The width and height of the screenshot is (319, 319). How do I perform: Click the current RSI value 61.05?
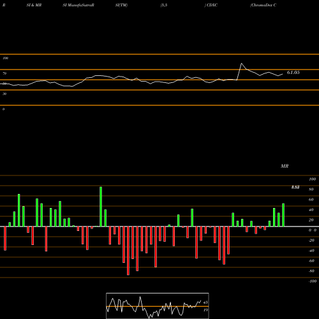tap(293, 73)
